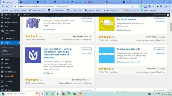
Task: Open the green circle extension in the toolbar
Action: [142, 6]
